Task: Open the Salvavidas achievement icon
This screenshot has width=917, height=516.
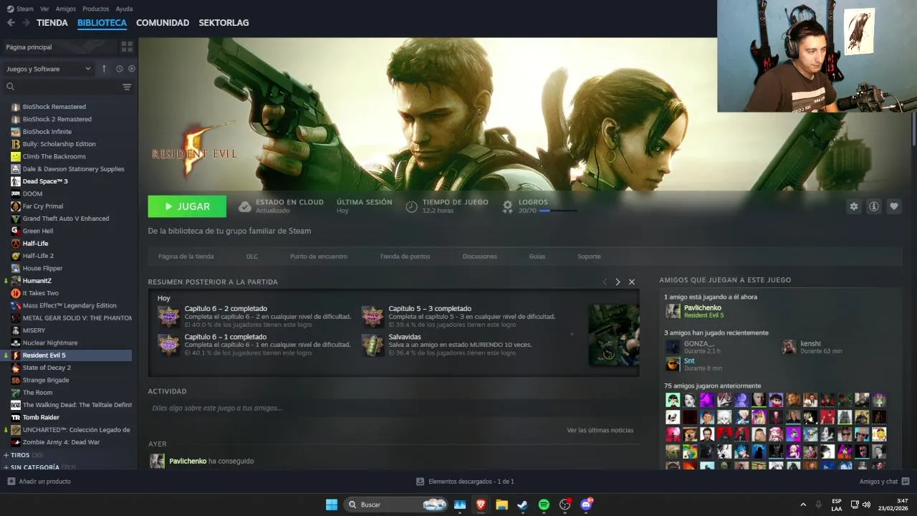Action: pyautogui.click(x=373, y=345)
